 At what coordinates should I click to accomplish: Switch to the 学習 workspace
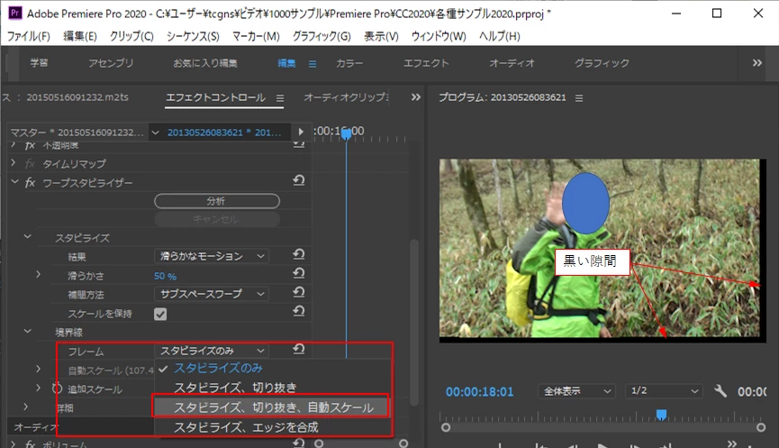(39, 63)
